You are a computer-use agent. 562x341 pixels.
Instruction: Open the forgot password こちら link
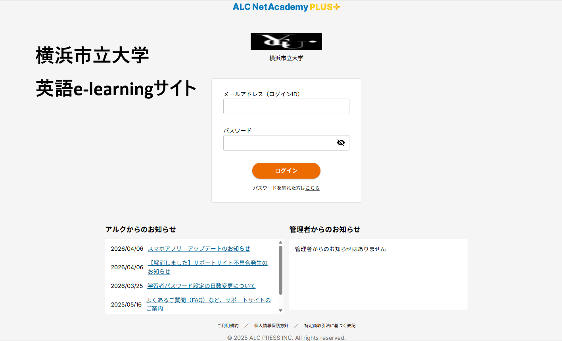(x=313, y=188)
